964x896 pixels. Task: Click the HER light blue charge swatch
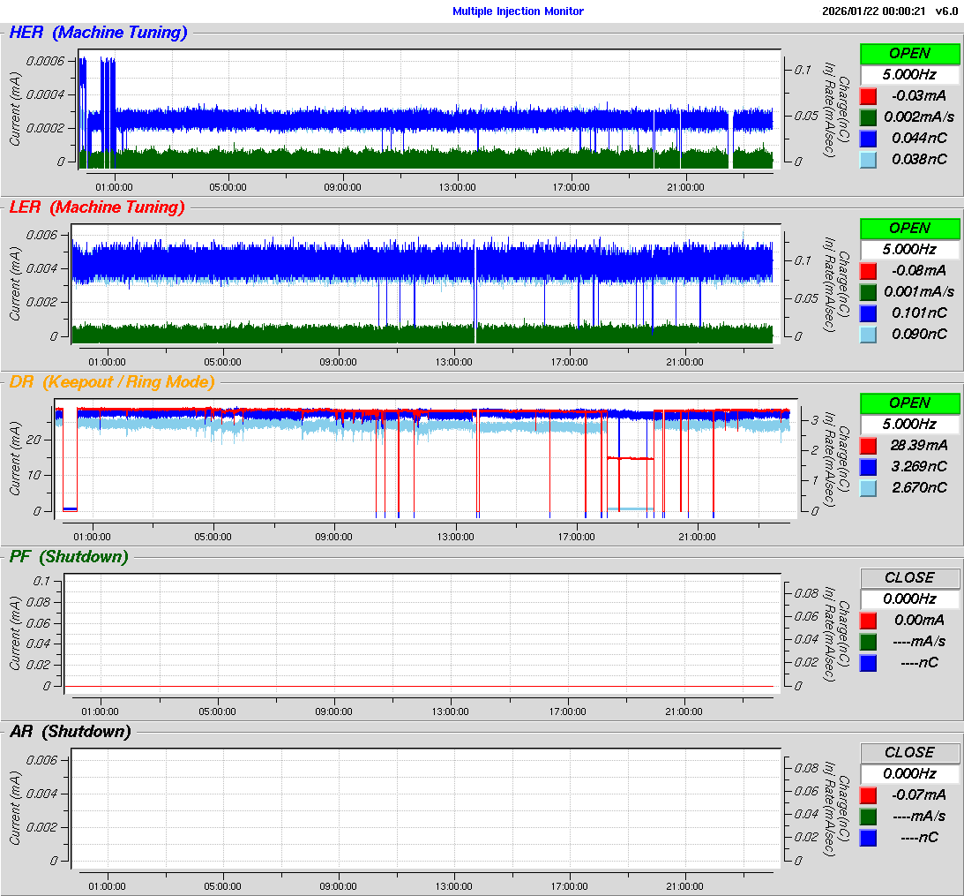pyautogui.click(x=868, y=160)
